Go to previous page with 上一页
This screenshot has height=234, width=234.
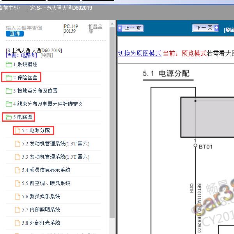(x=131, y=28)
